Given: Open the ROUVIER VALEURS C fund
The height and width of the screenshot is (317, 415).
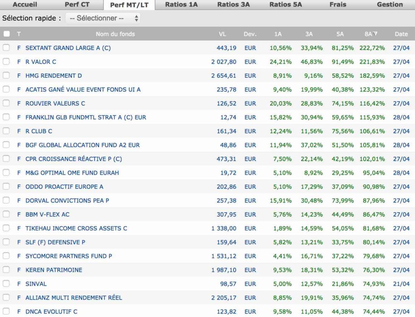Looking at the screenshot, I should click(55, 103).
